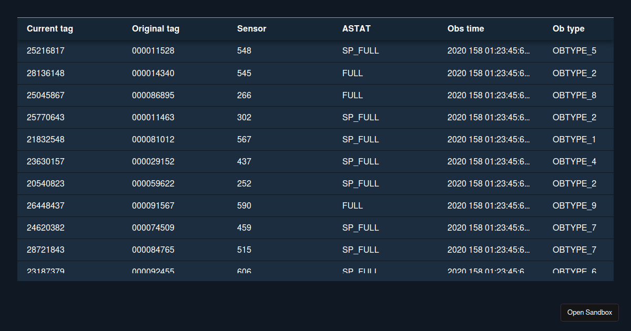This screenshot has width=631, height=331.
Task: Click the Obs time column header
Action: point(466,29)
